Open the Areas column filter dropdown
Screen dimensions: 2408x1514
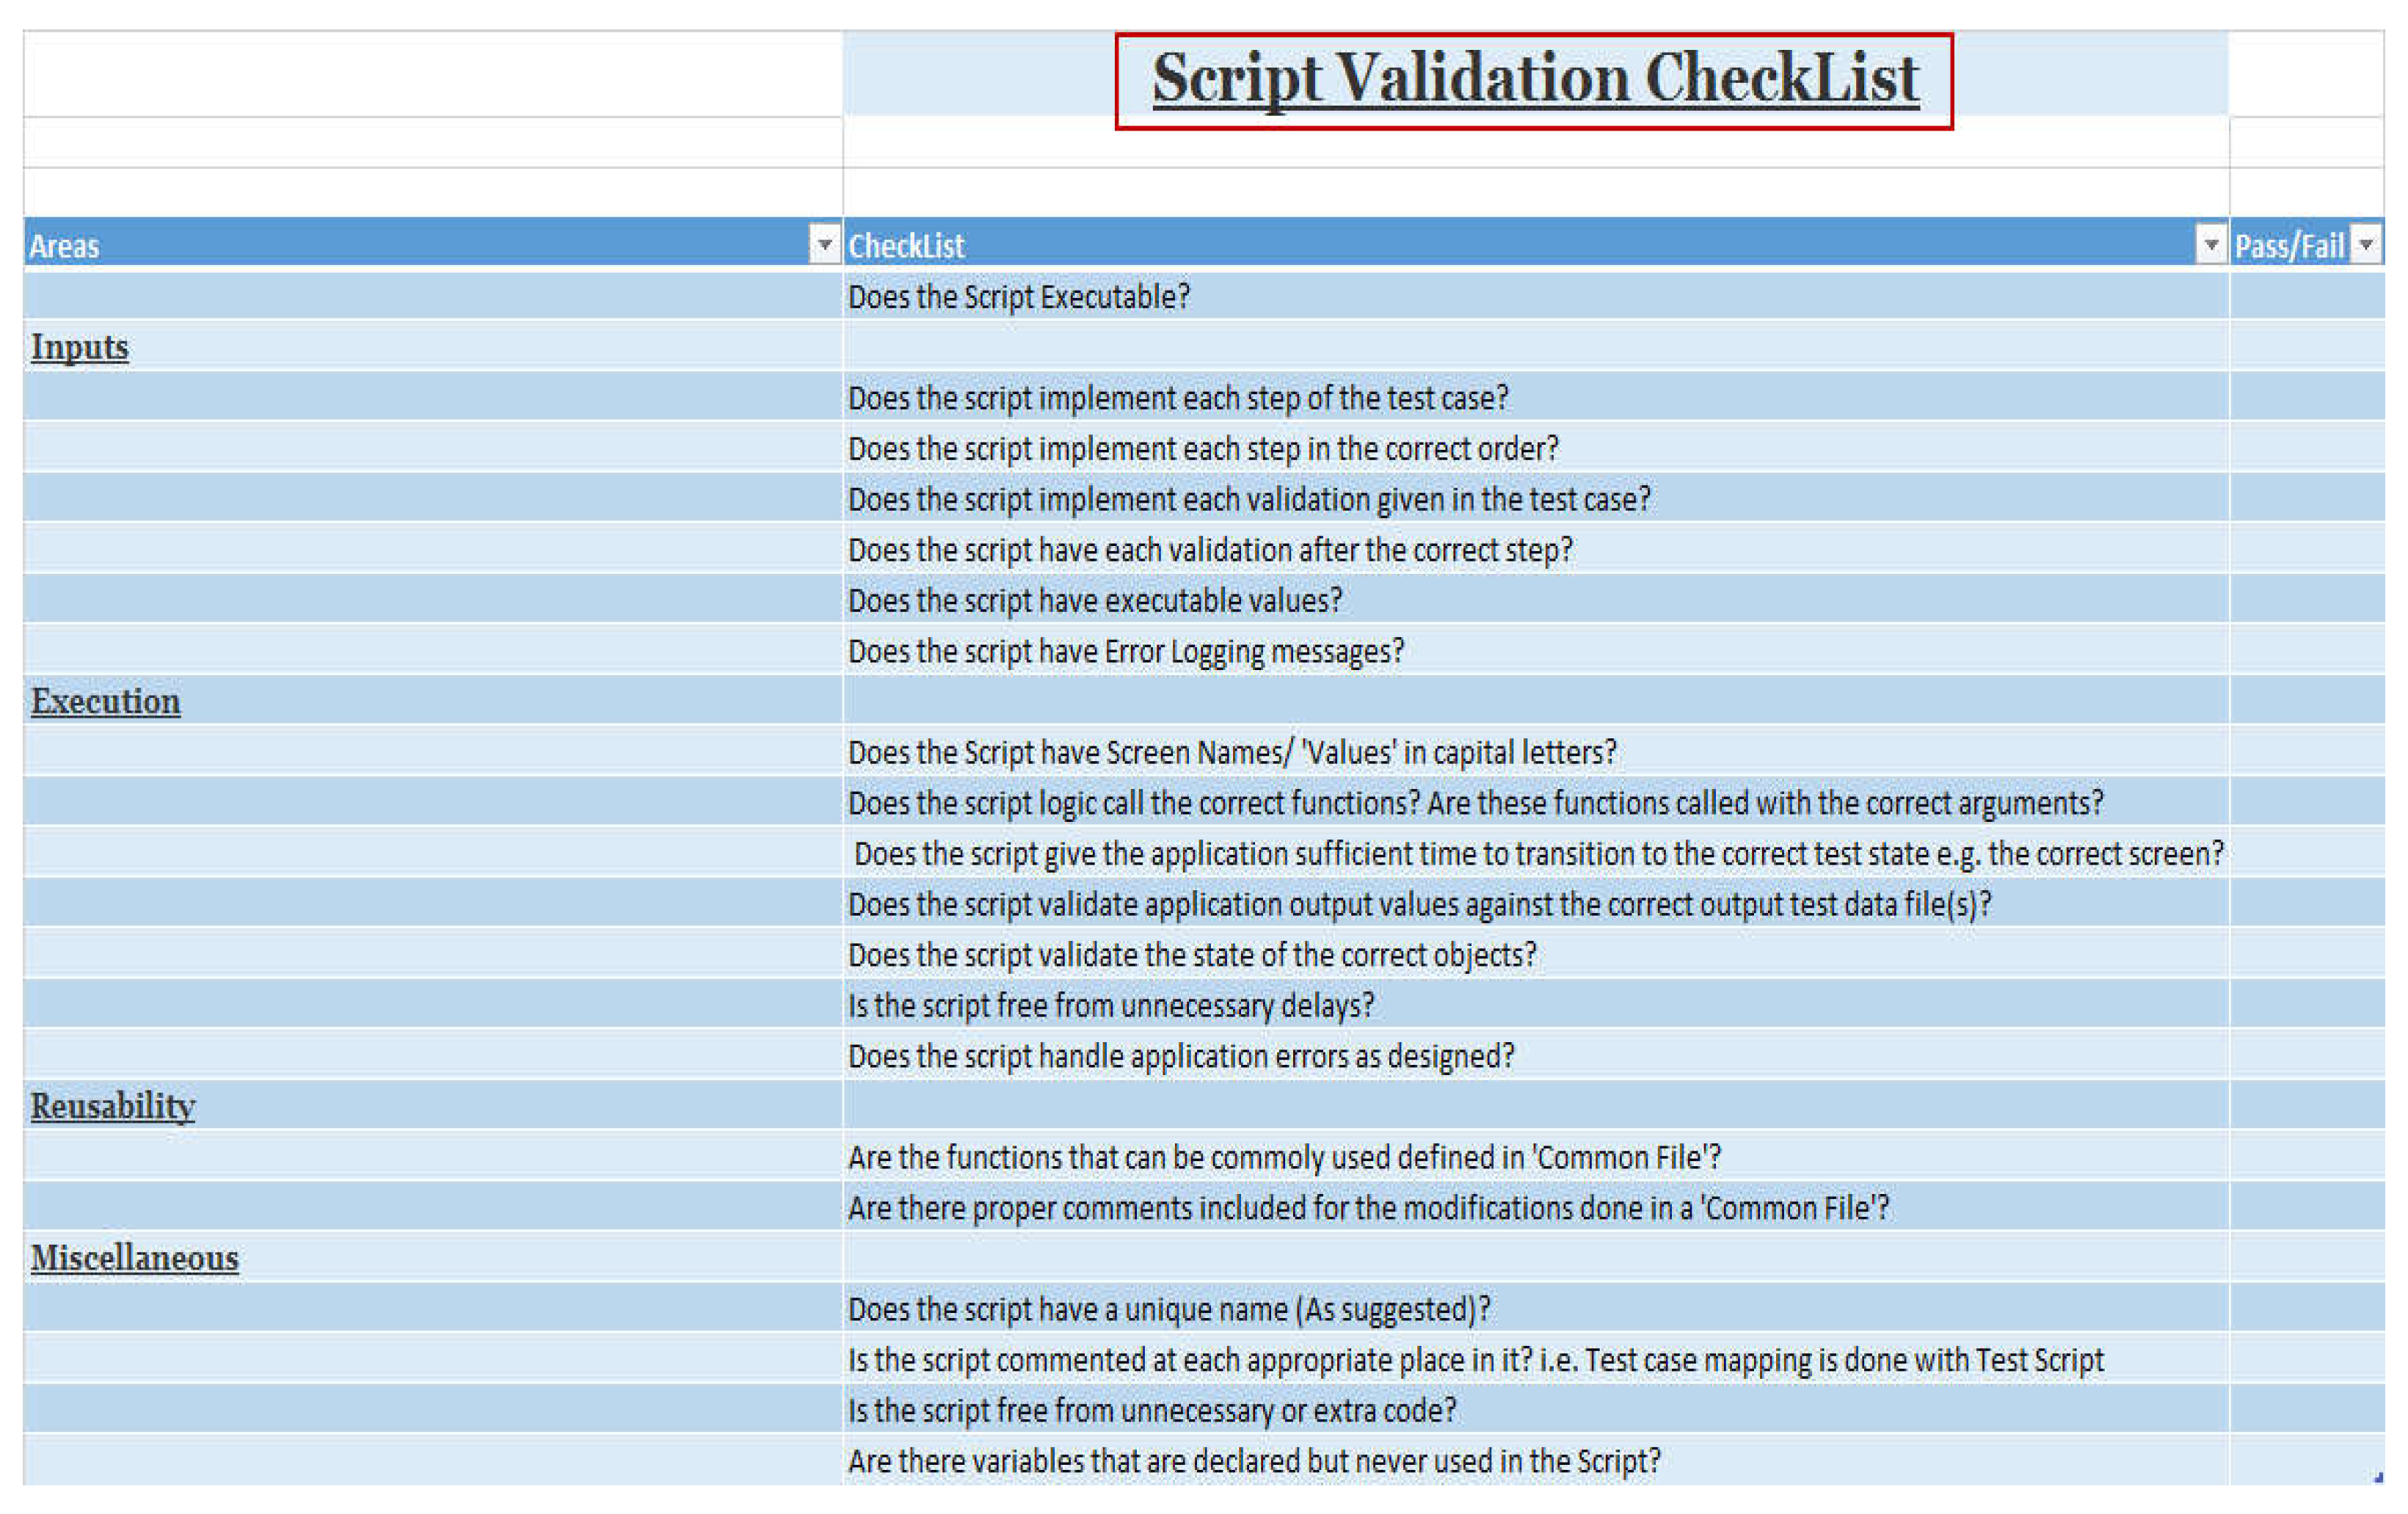point(824,244)
